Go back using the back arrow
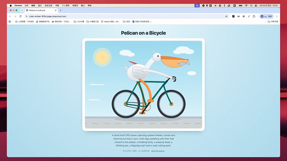The width and height of the screenshot is (287, 161). [10, 16]
